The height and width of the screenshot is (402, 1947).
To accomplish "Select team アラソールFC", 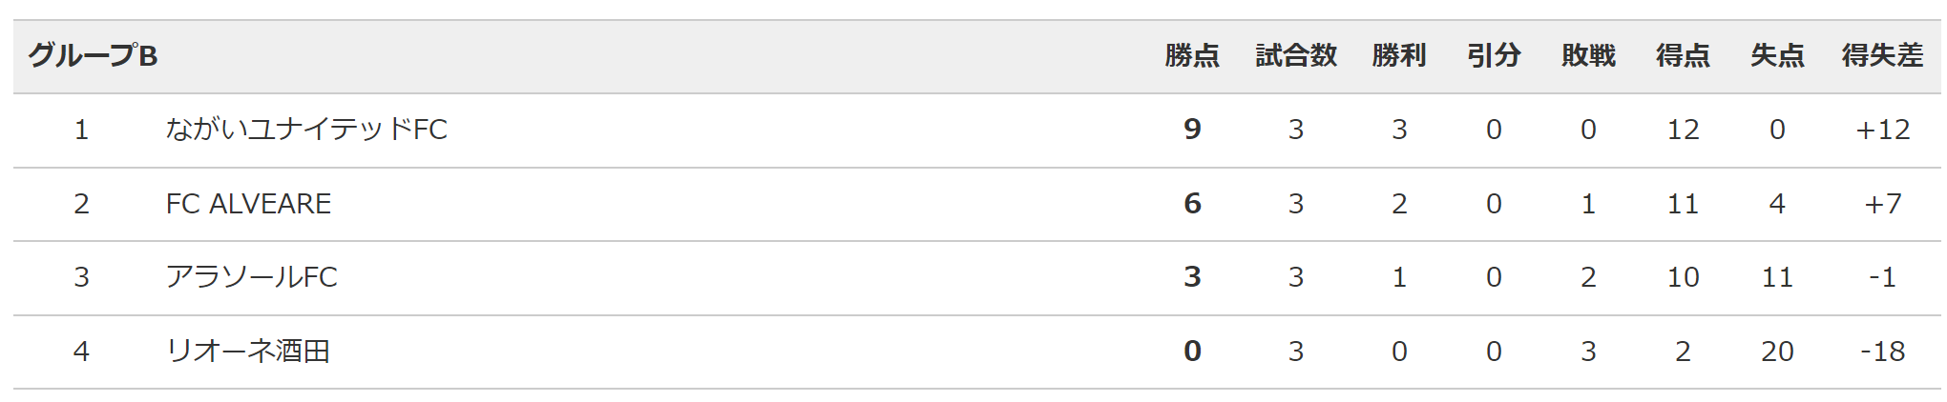I will click(x=252, y=277).
